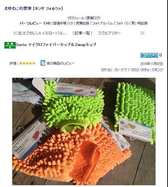Click the microfiber mop product photo
Image resolution: width=168 pixels, height=187 pixels.
click(84, 131)
